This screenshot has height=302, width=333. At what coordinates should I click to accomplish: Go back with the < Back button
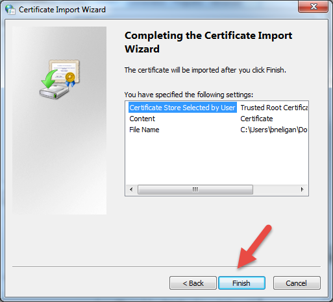(193, 283)
